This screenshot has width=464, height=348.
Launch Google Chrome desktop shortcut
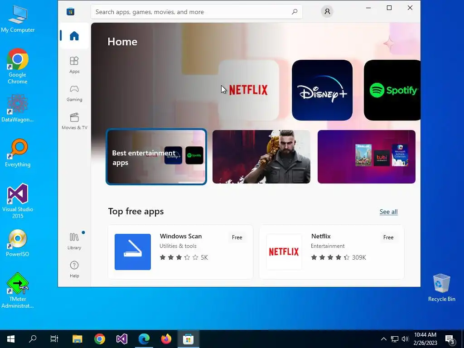pyautogui.click(x=18, y=66)
